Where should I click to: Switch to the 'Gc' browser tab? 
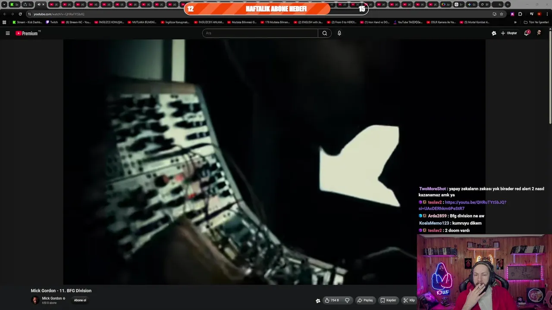click(x=472, y=4)
